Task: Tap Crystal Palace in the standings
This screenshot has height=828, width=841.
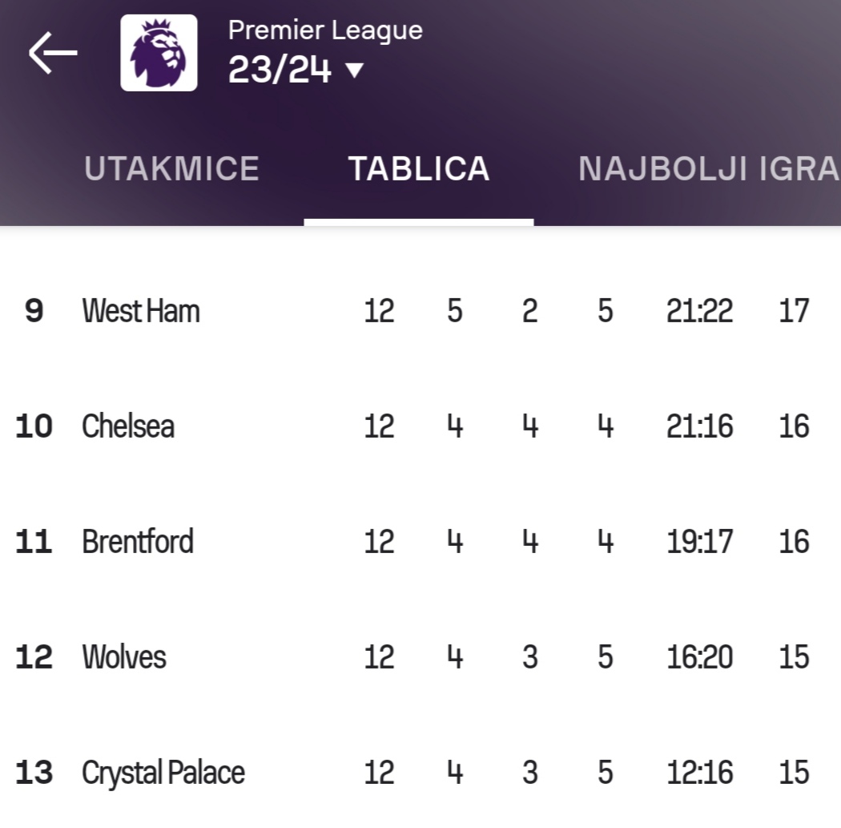Action: click(x=163, y=773)
